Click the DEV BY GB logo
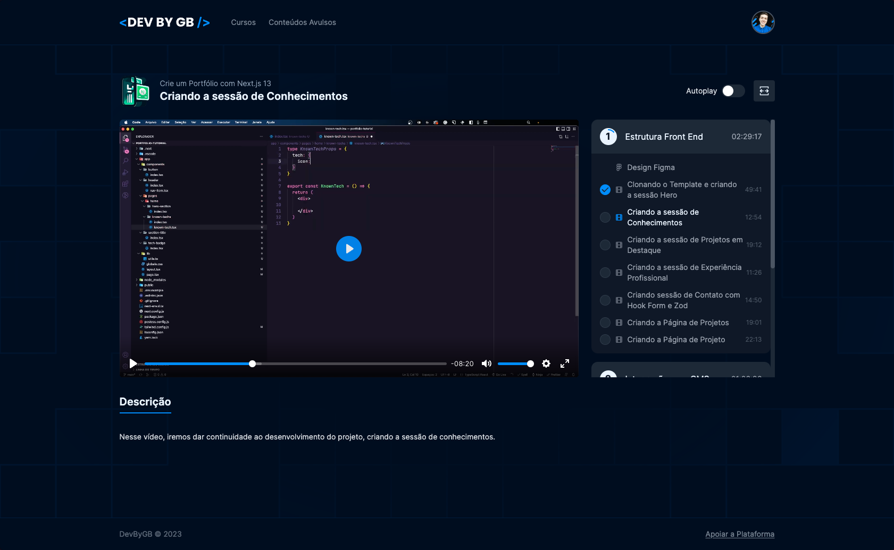 [164, 22]
